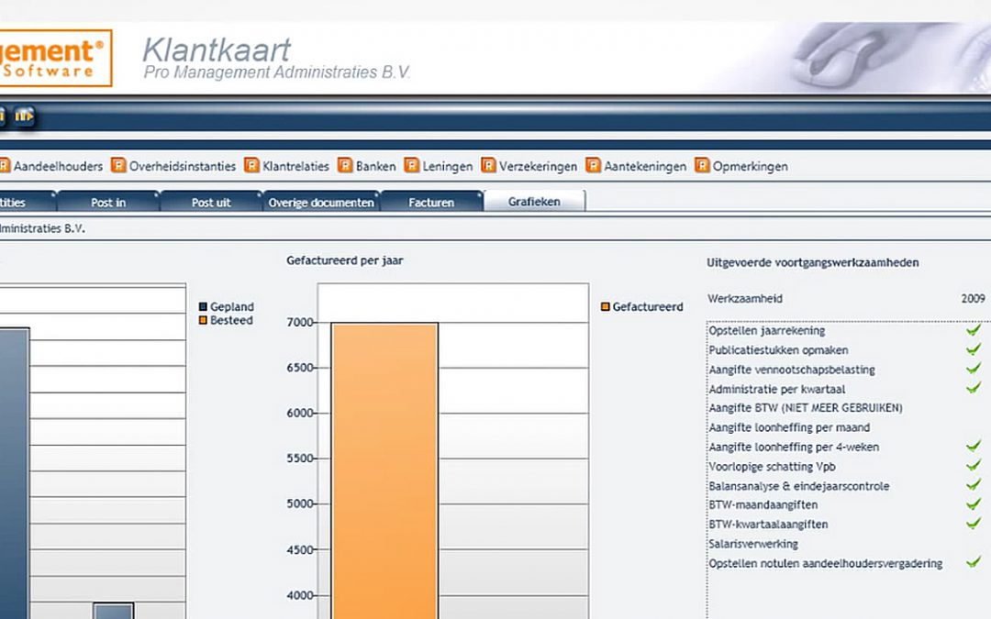Click checkmark for Administratie per kwartaal
991x619 pixels.
coord(974,387)
